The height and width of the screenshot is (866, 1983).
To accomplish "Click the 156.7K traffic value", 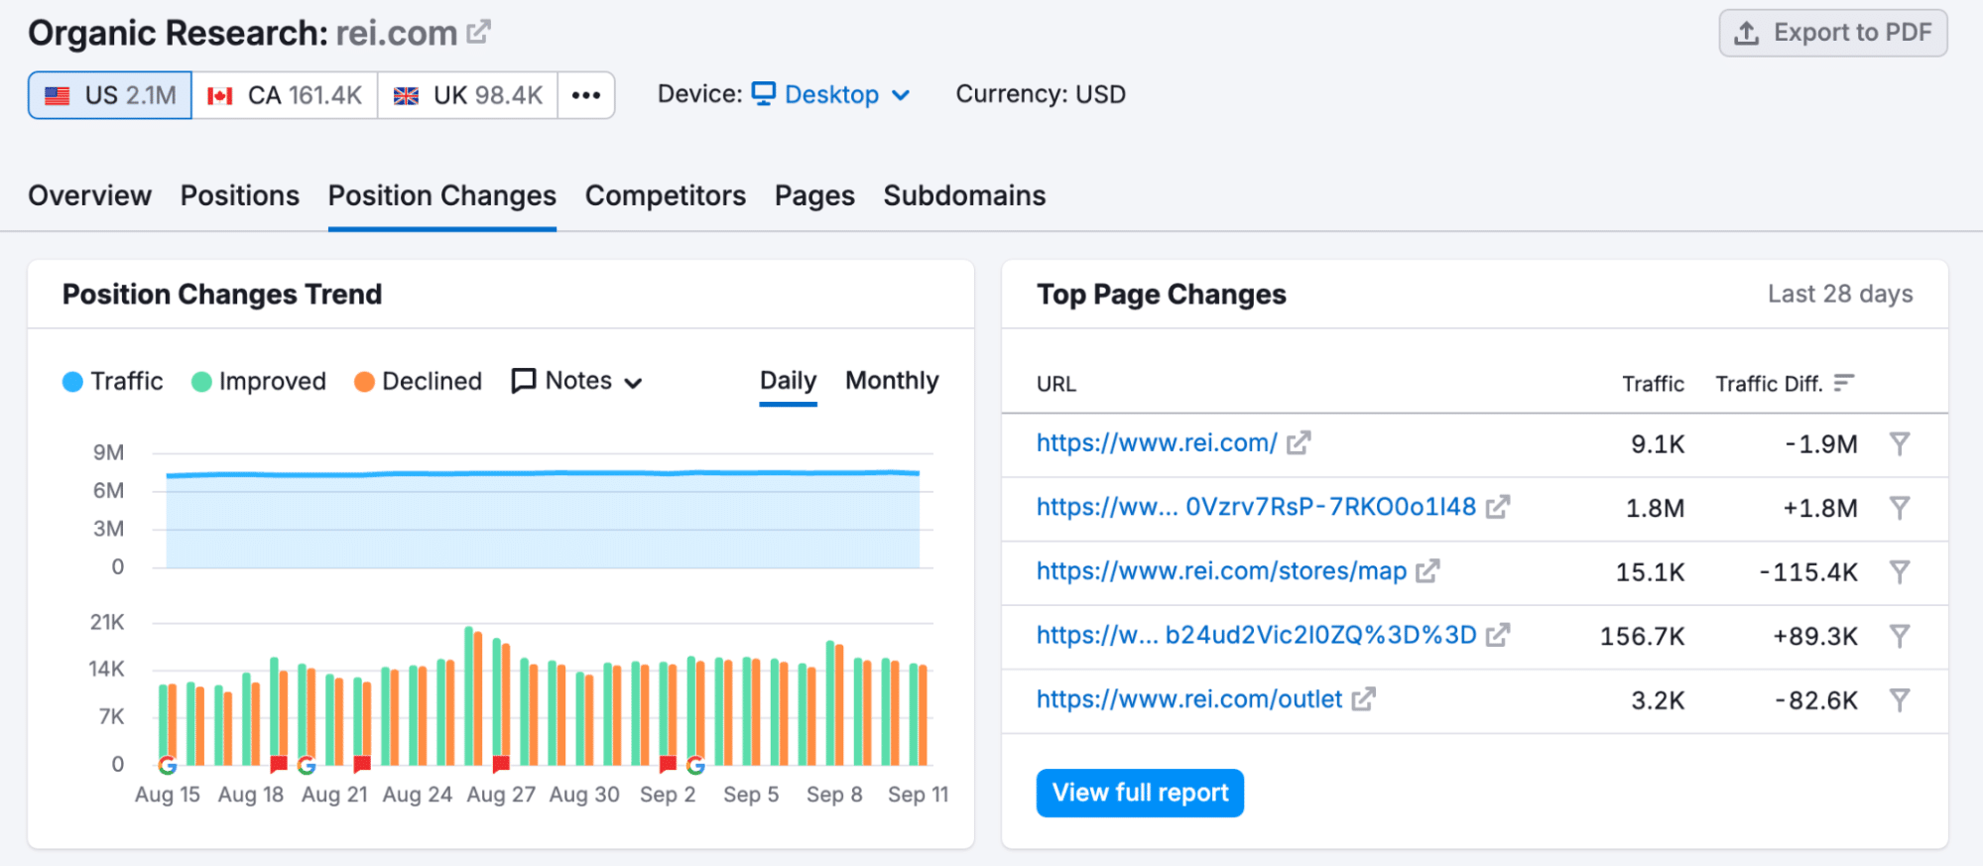I will point(1642,636).
